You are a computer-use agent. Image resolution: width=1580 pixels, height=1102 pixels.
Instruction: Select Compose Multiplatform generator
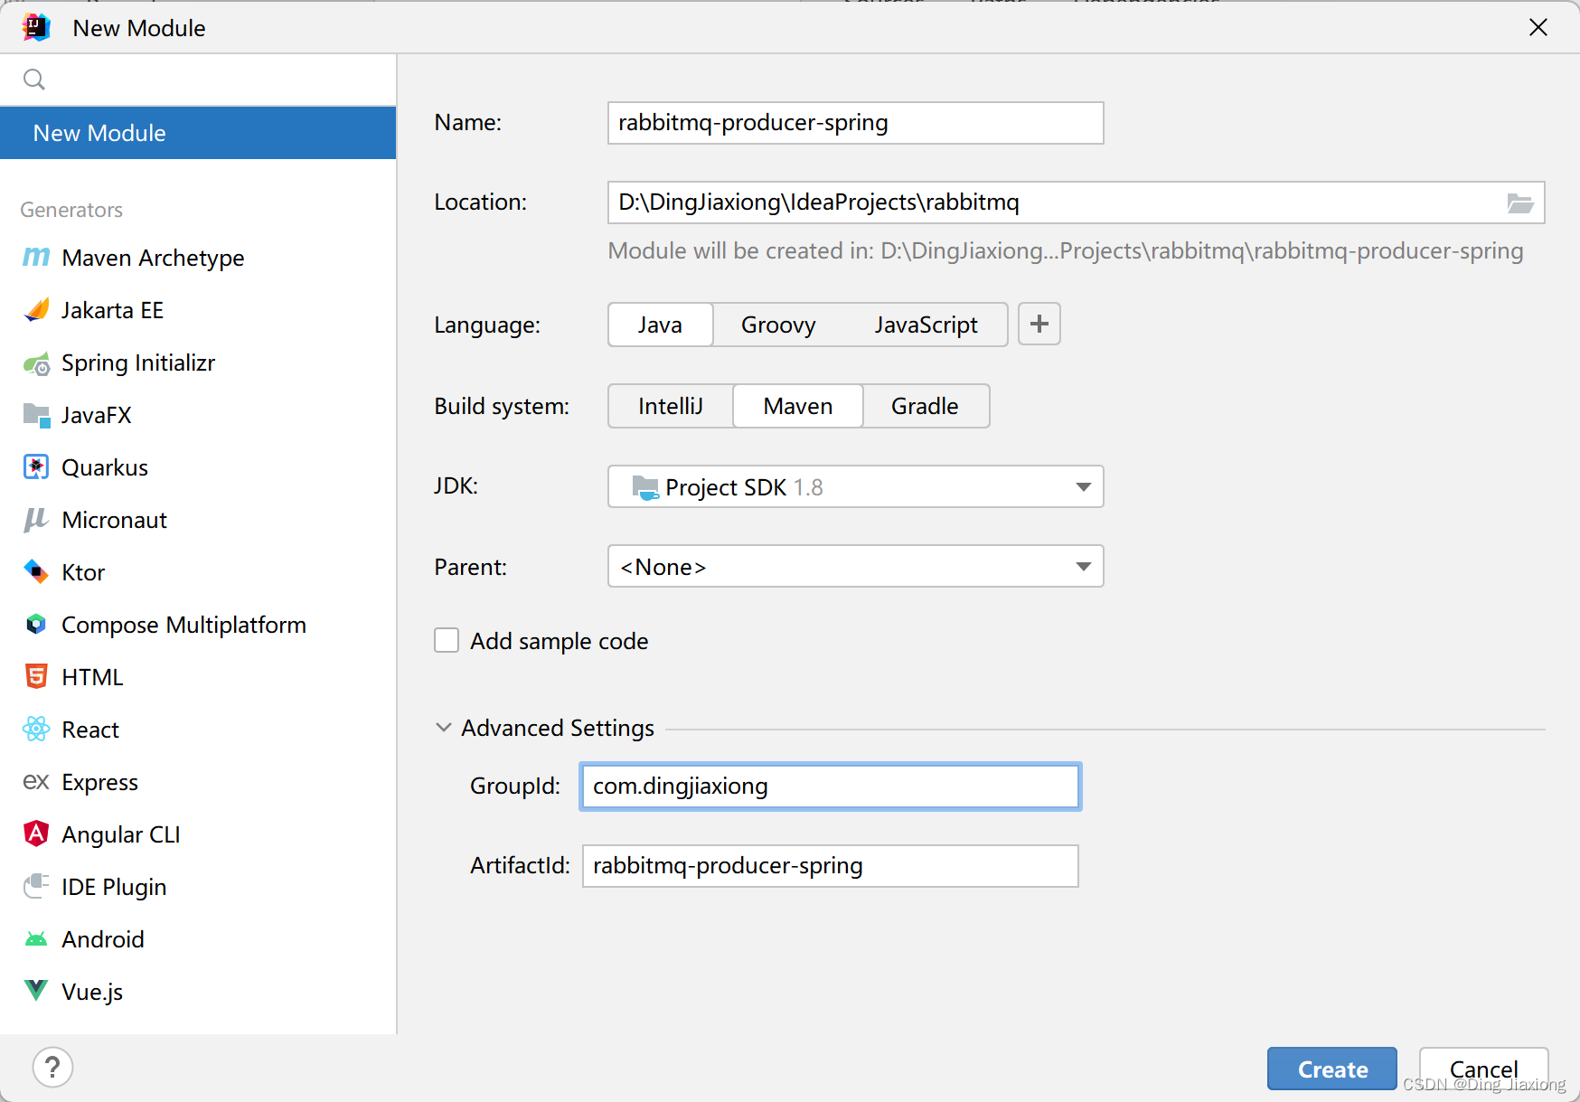pos(198,625)
